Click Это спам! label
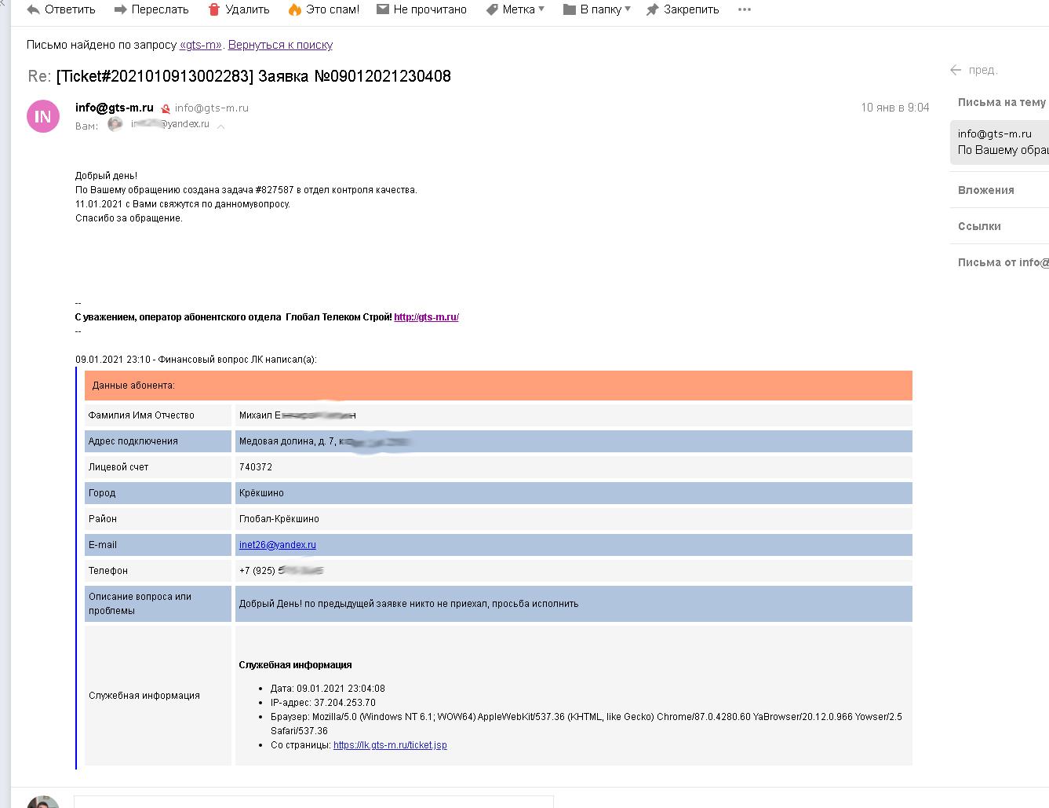Viewport: 1049px width, 808px height. click(x=333, y=9)
